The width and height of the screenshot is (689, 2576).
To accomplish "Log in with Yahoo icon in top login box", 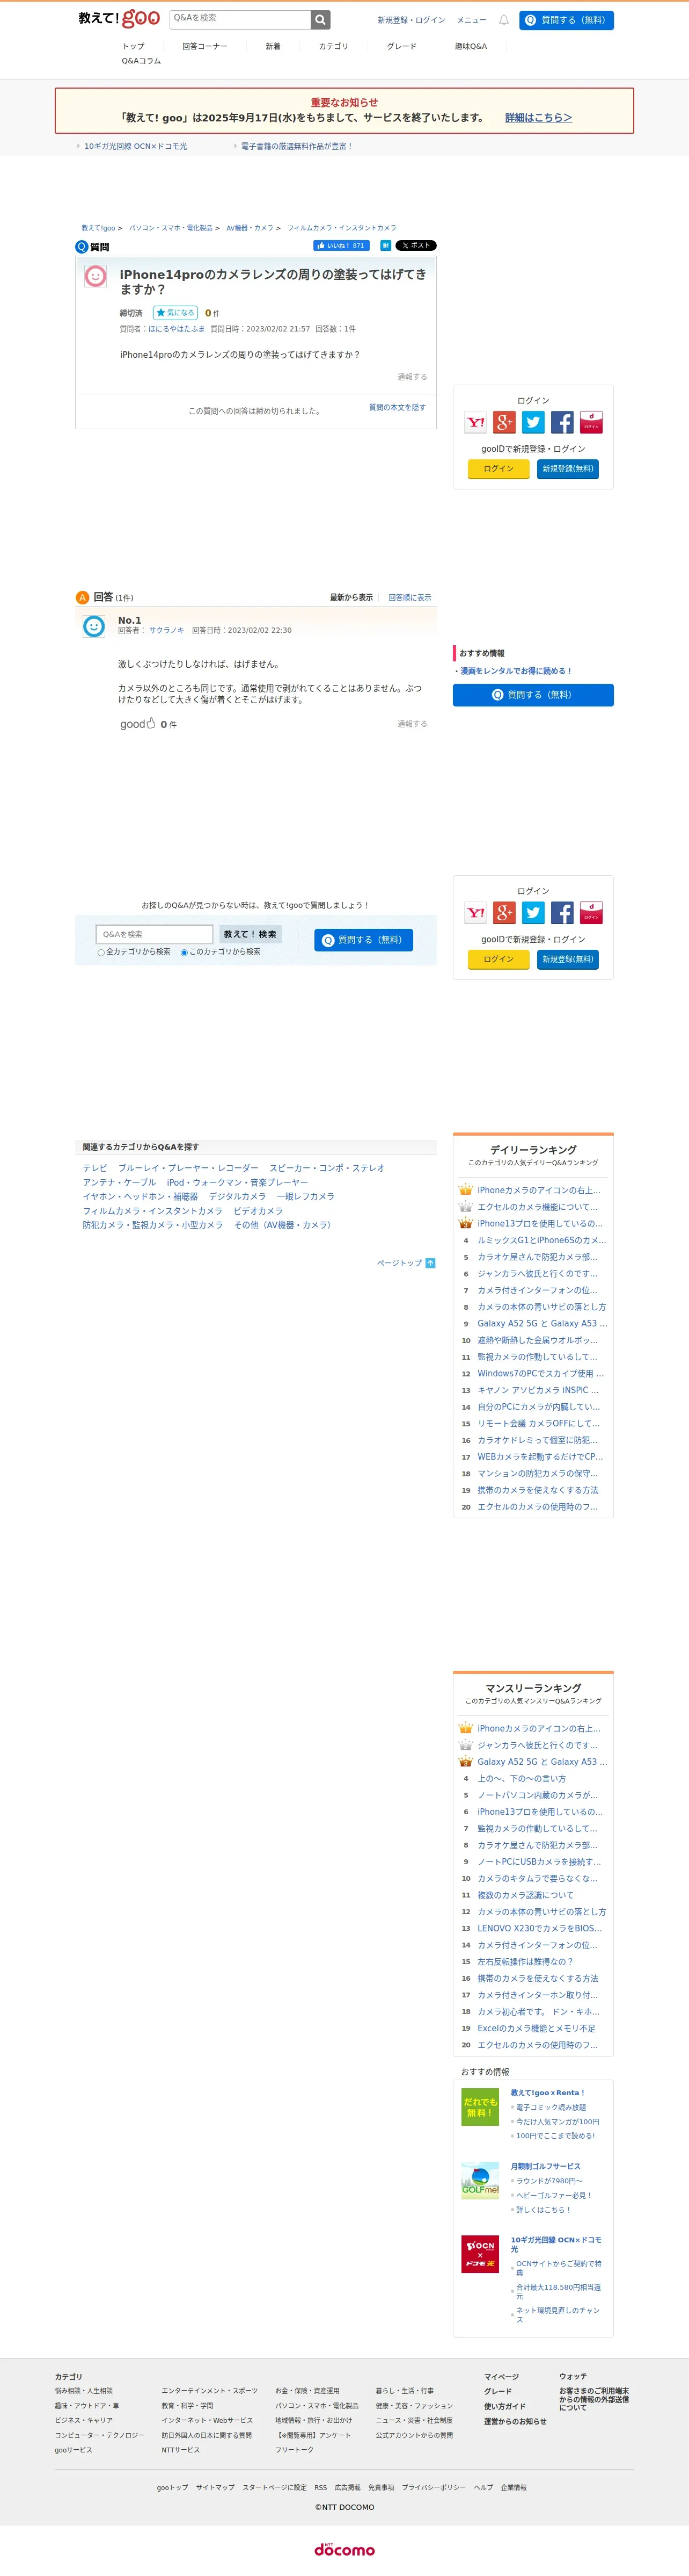I will [x=475, y=422].
